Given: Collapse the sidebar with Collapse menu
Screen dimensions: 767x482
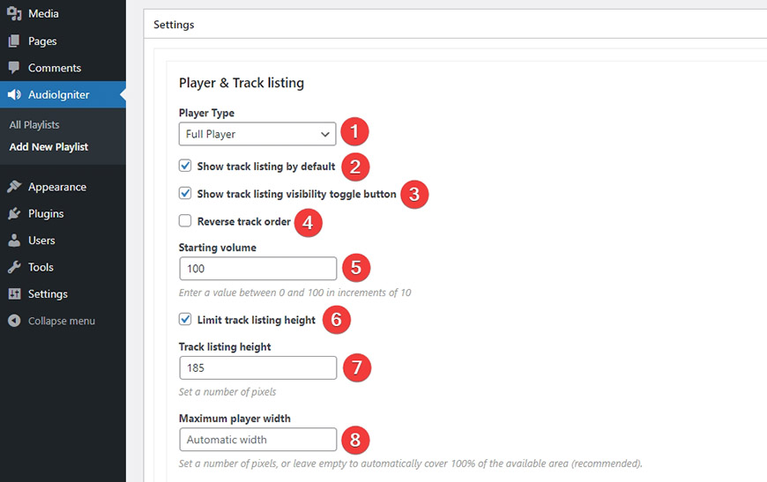Looking at the screenshot, I should [52, 321].
